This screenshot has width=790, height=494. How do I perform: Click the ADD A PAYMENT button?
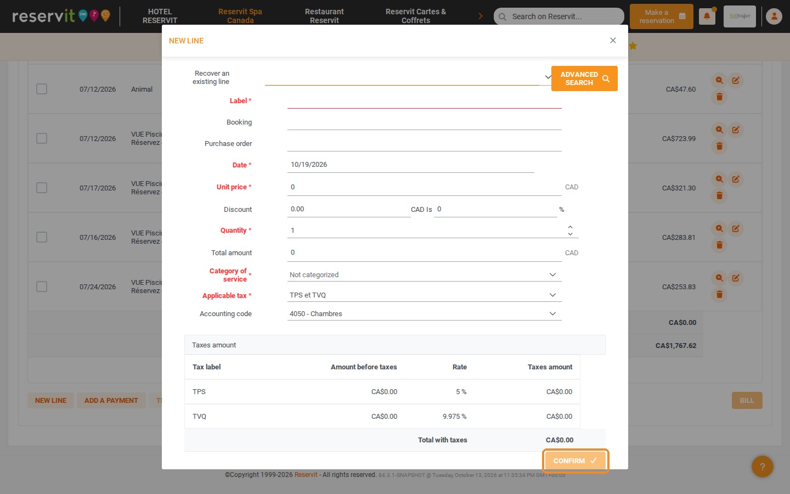coord(111,400)
